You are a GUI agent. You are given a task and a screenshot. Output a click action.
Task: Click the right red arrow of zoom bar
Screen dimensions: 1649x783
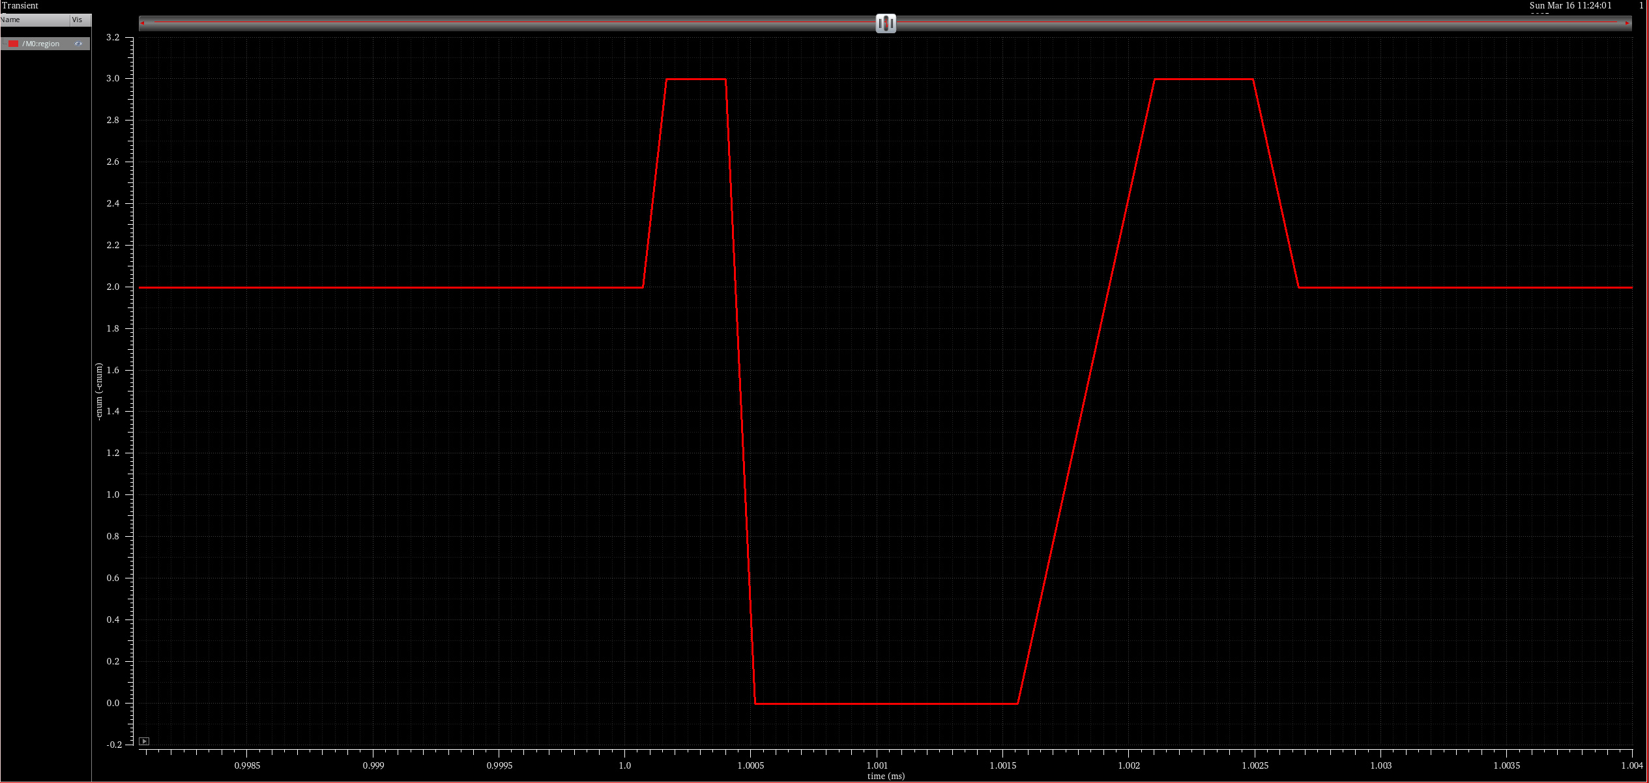click(x=1627, y=23)
